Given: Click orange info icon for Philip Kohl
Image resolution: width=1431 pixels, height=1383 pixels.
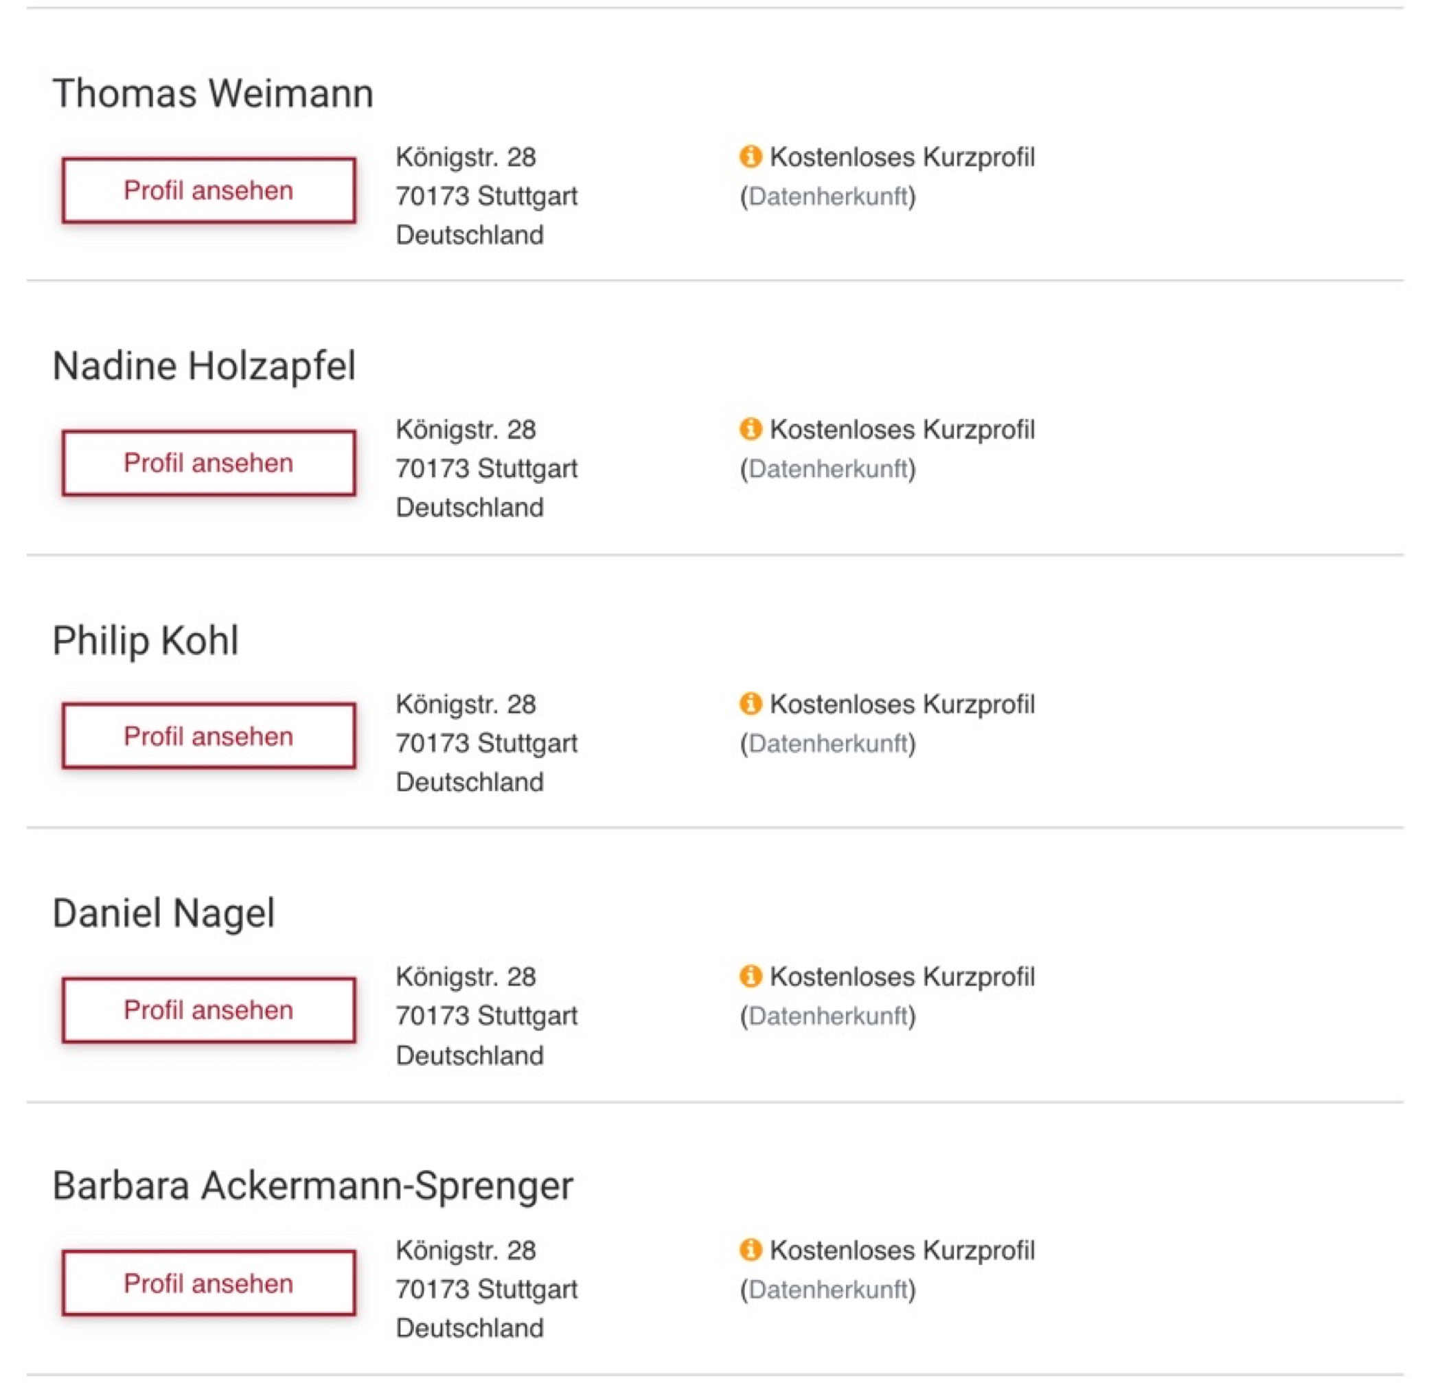Looking at the screenshot, I should pos(750,703).
